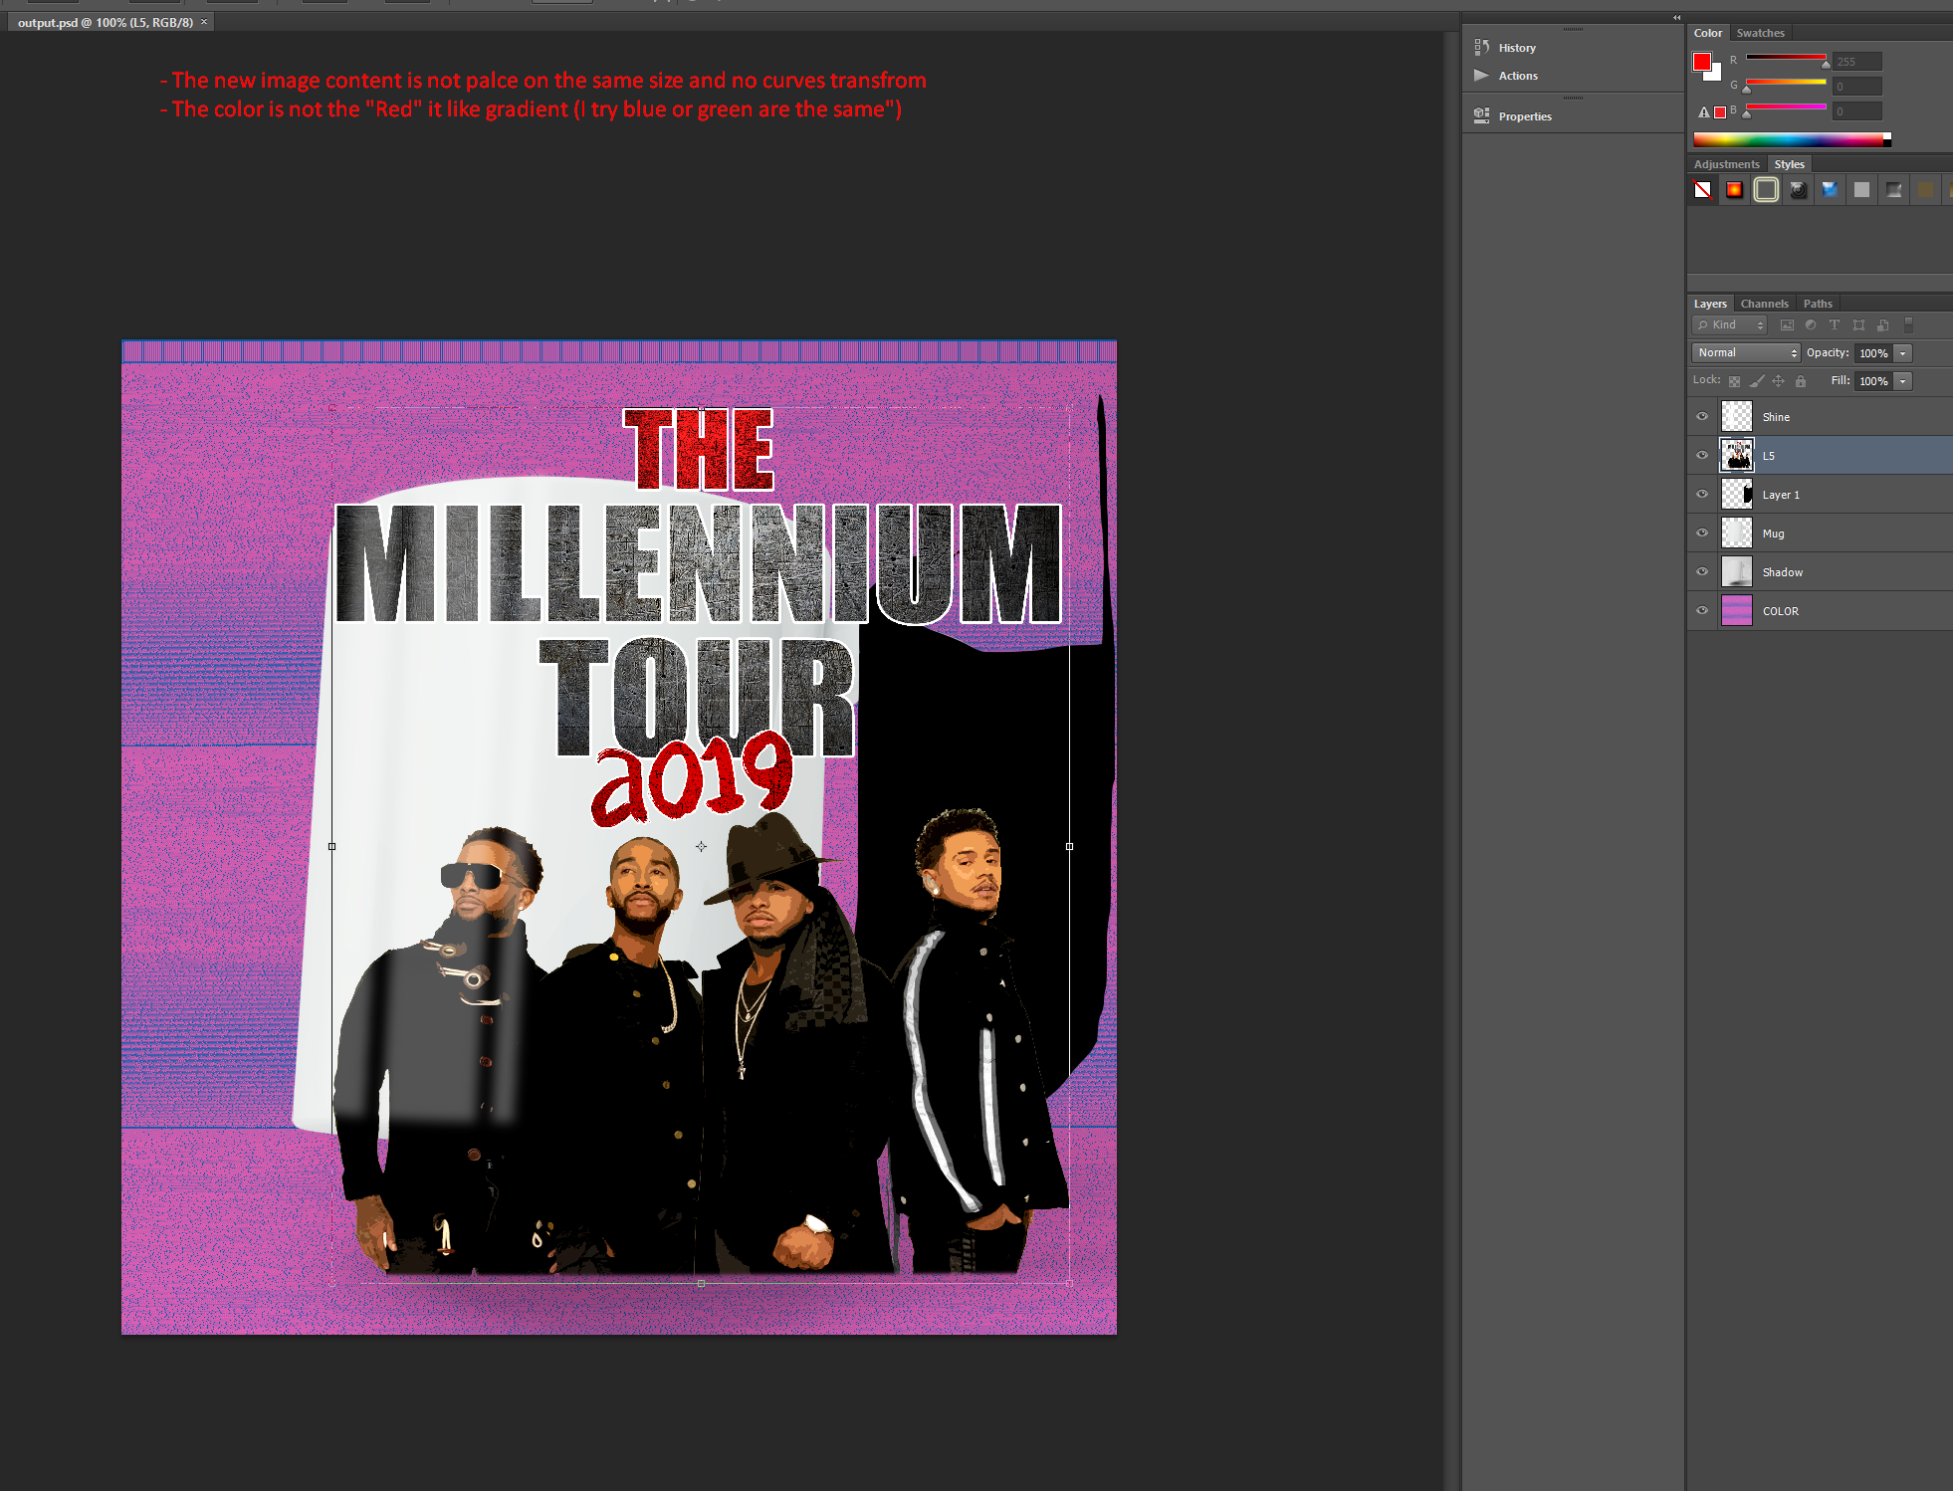Viewport: 1953px width, 1491px height.
Task: Select the Shadow layer row
Action: click(1821, 571)
